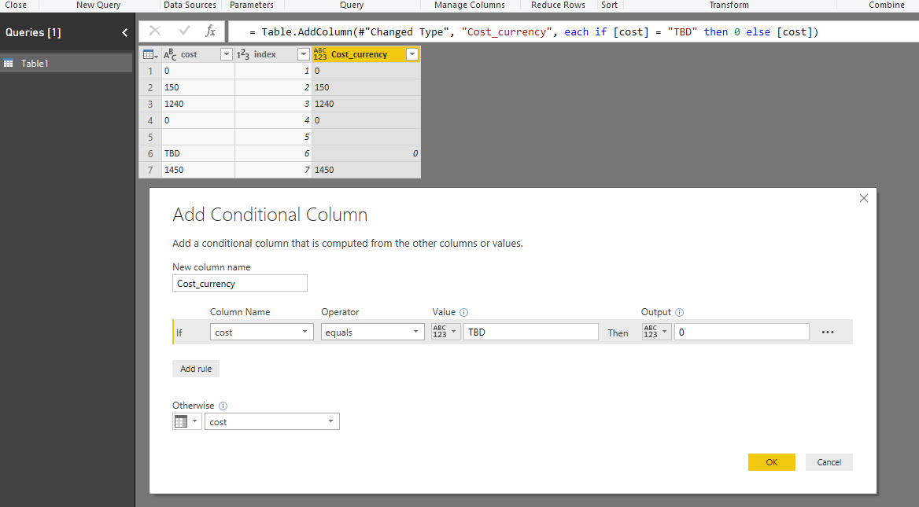Image resolution: width=919 pixels, height=507 pixels.
Task: Change the Output type ABC123 selector
Action: [x=656, y=332]
